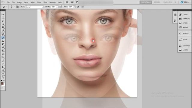Screen dimensions: 192x108
Task: Open the Filter menu
Action: [39, 2]
